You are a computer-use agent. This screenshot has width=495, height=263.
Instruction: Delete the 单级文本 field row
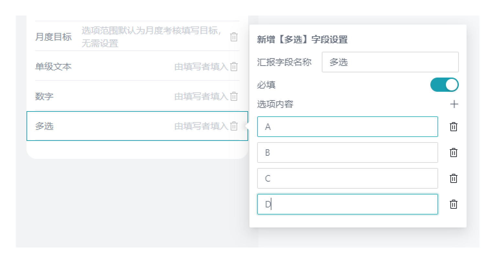234,67
